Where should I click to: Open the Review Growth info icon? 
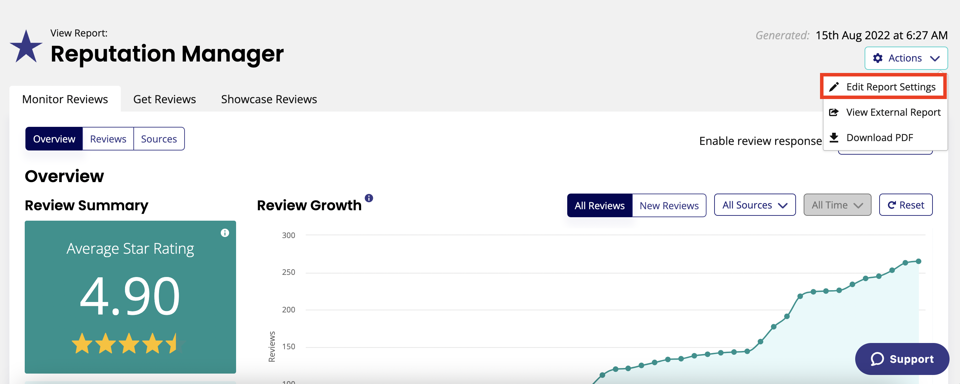click(369, 198)
